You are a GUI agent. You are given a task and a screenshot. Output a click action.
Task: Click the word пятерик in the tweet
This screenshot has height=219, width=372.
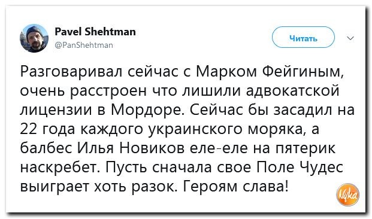coord(306,149)
